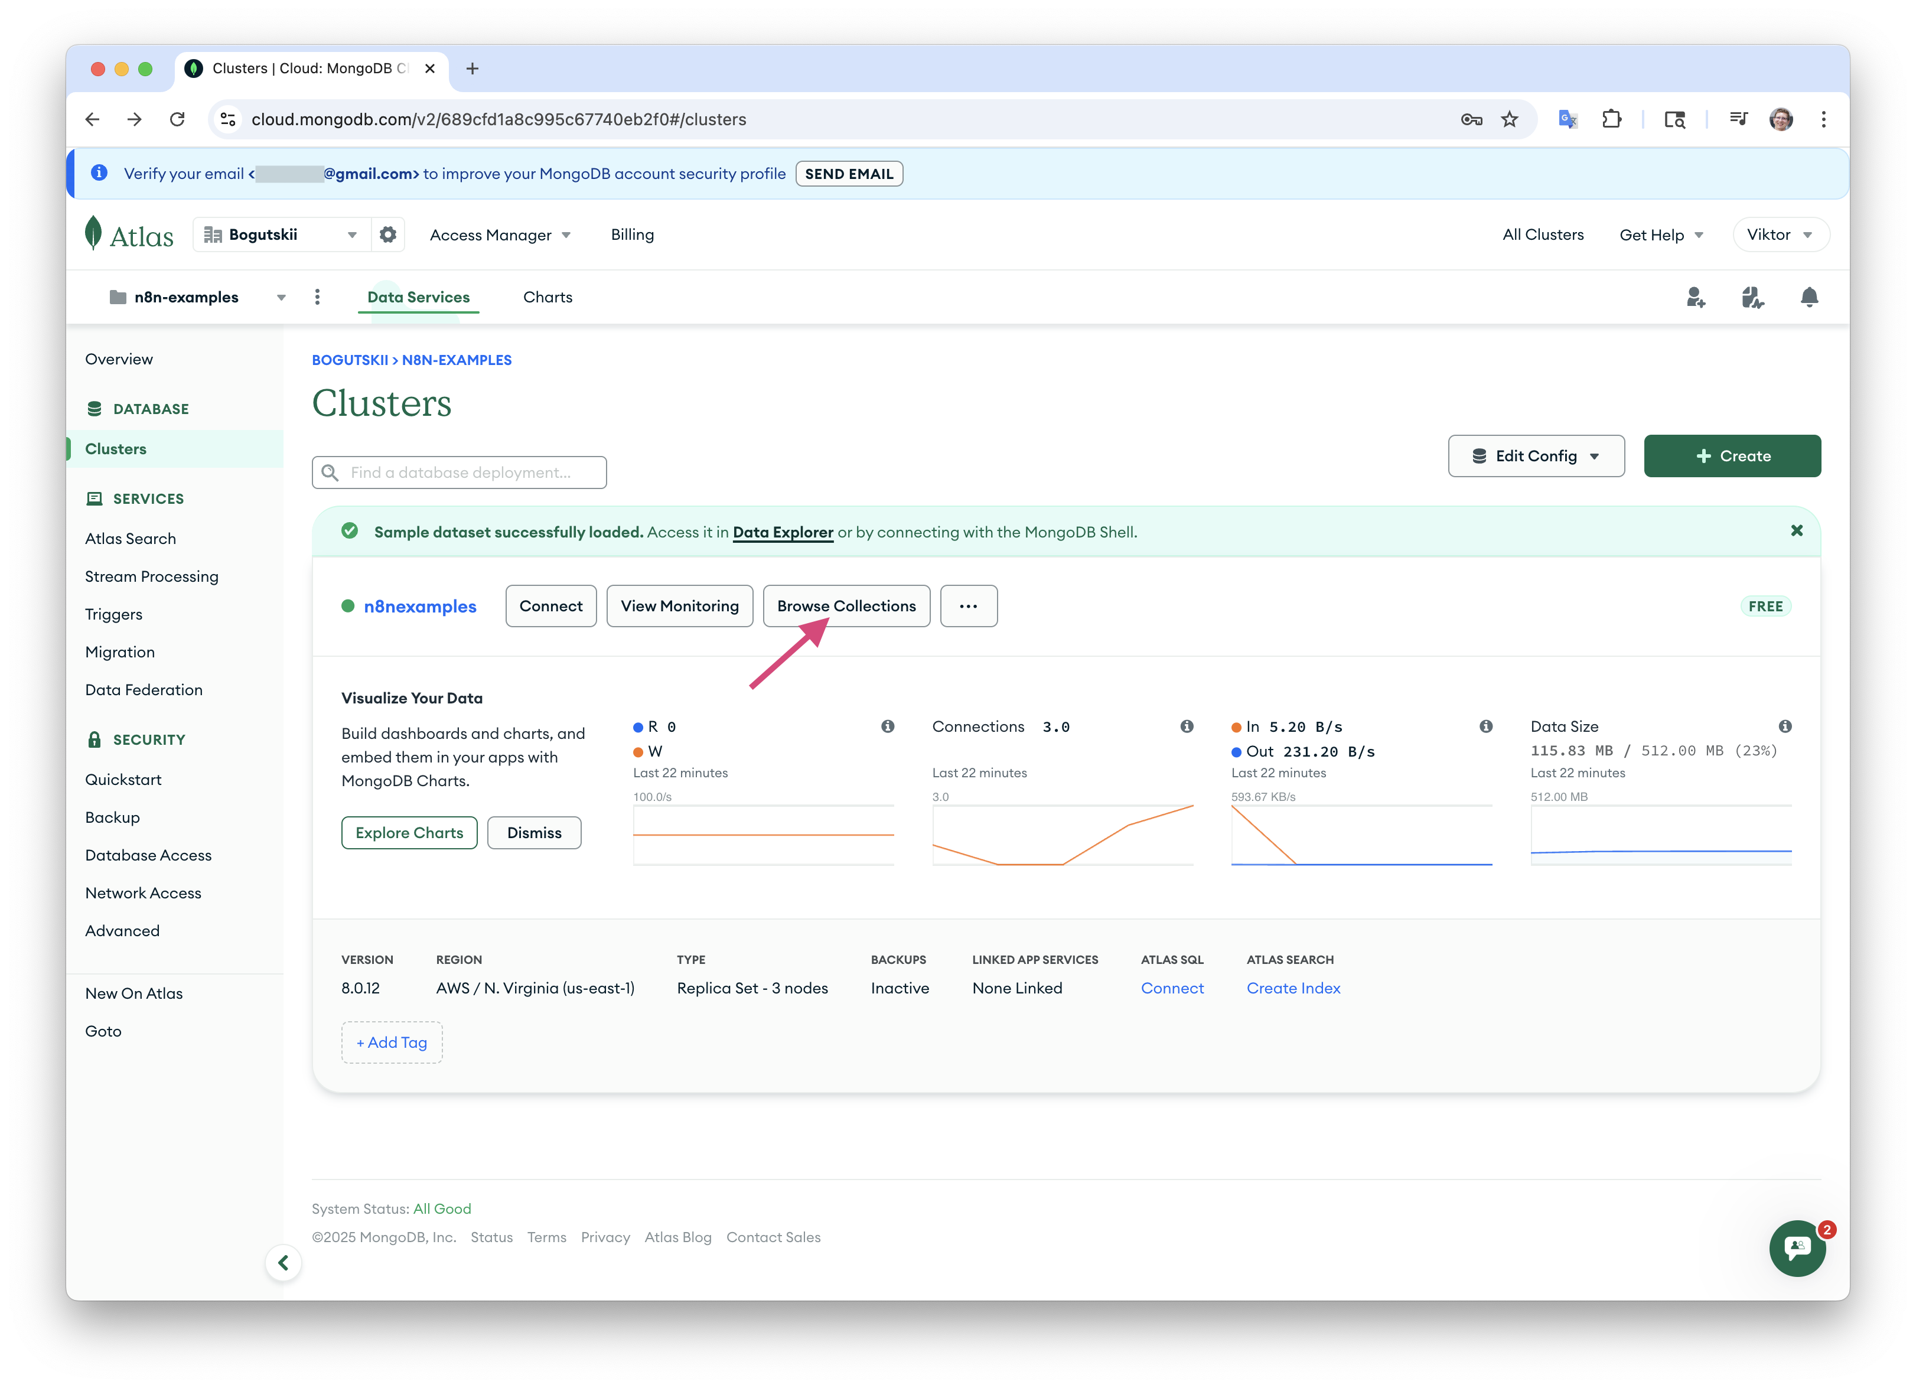Open the project activity feed icon
Viewport: 1916px width, 1388px height.
1752,297
